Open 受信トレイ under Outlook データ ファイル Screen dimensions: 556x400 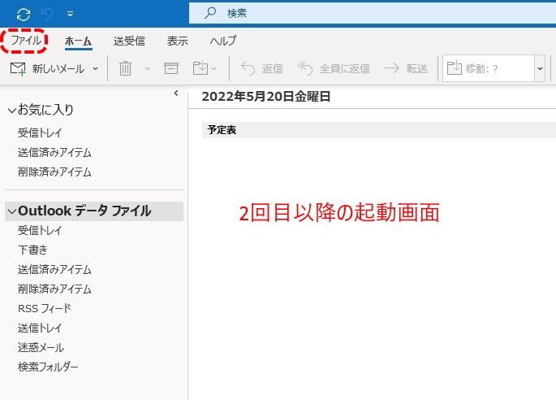tap(40, 231)
